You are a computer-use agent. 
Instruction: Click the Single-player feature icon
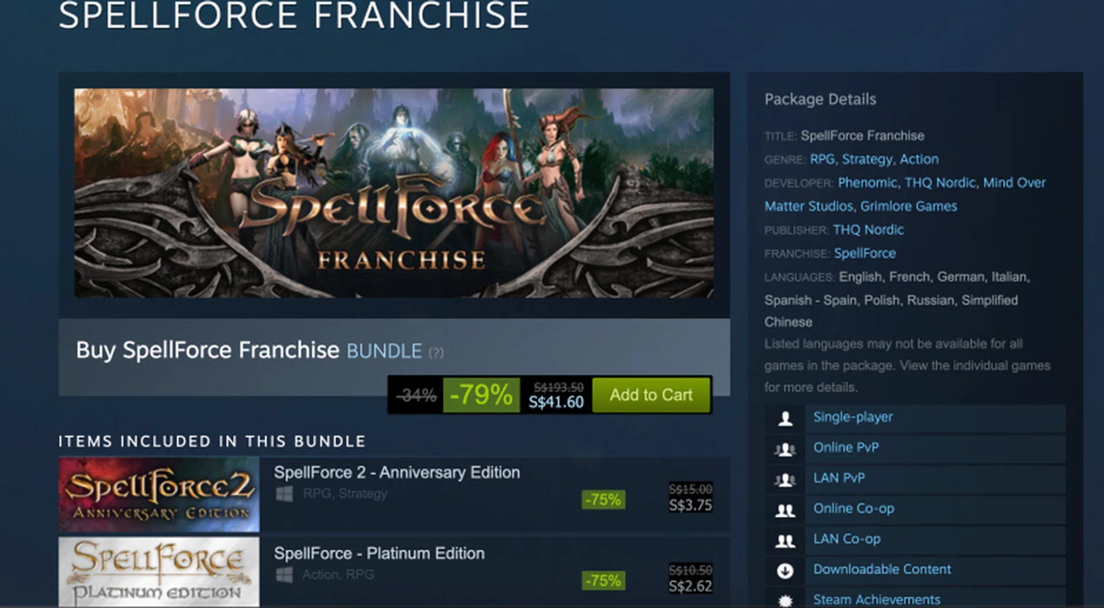(785, 418)
